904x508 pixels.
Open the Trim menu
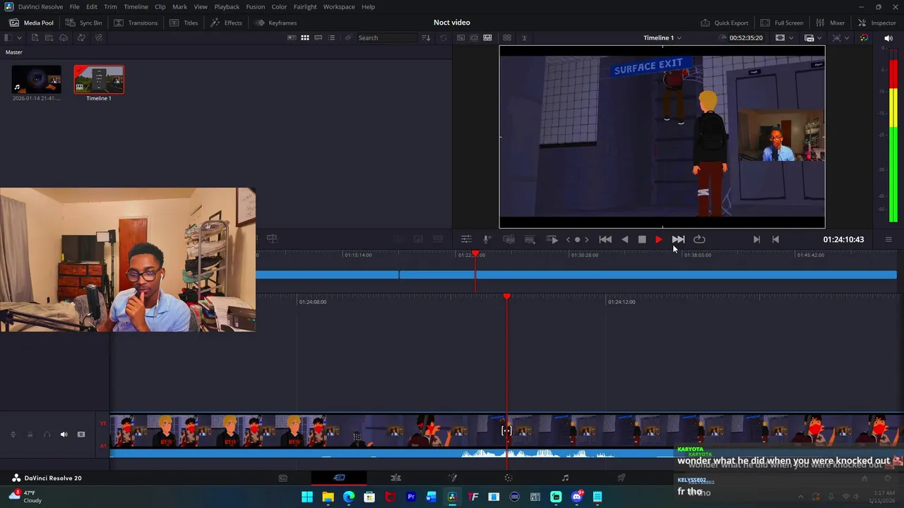pos(110,6)
